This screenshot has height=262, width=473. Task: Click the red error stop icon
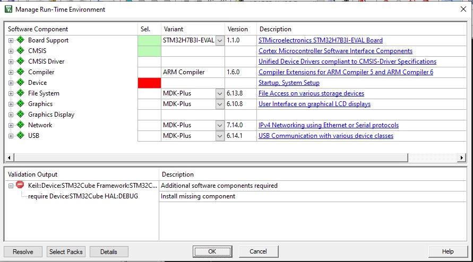[x=20, y=185]
